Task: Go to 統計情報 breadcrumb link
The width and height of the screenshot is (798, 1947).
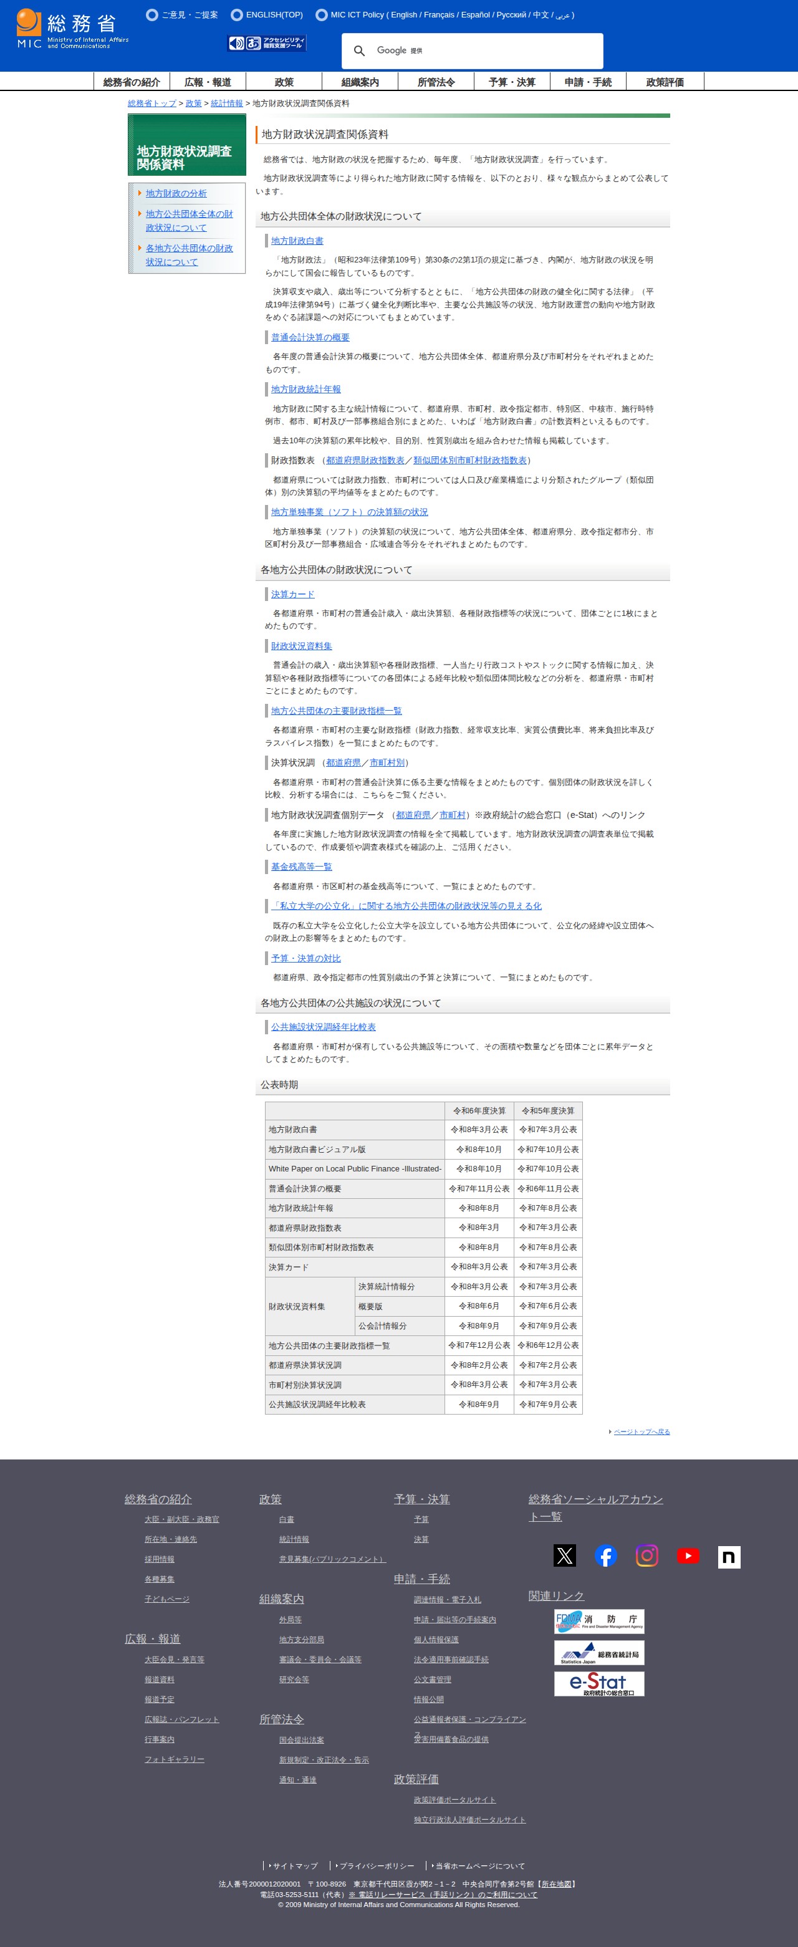Action: point(227,103)
